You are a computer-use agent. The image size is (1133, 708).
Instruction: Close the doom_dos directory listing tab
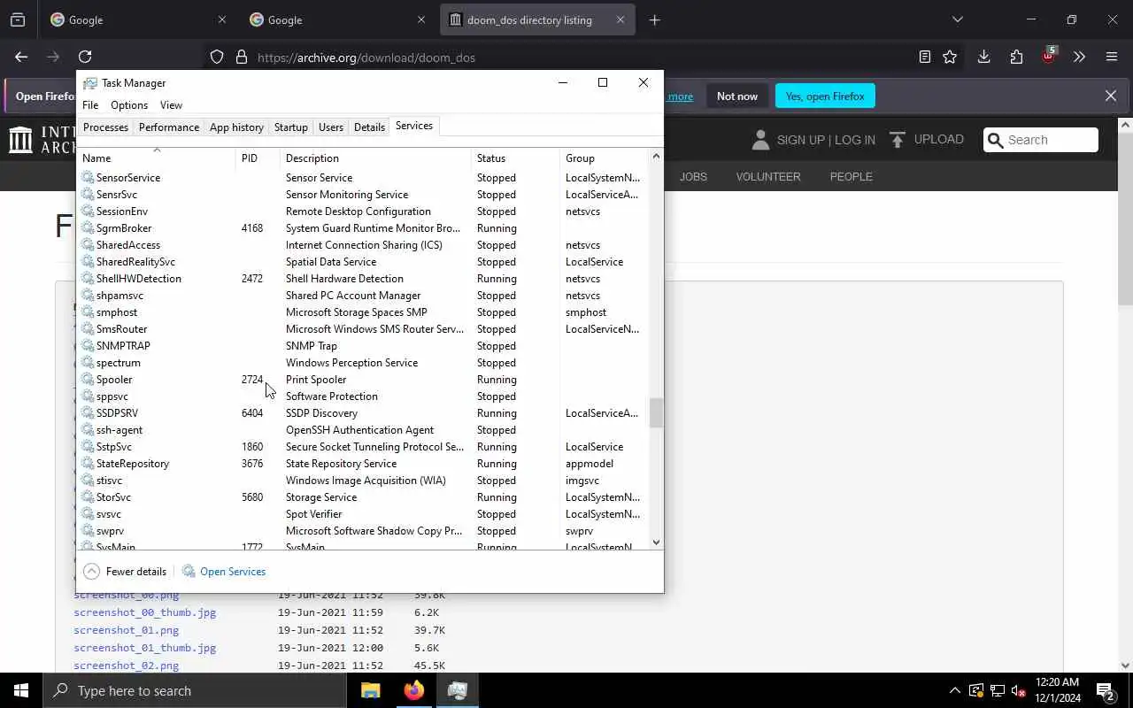[620, 19]
